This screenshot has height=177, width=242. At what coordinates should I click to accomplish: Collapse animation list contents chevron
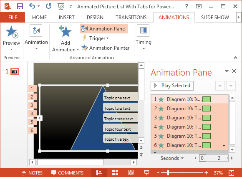click(155, 152)
